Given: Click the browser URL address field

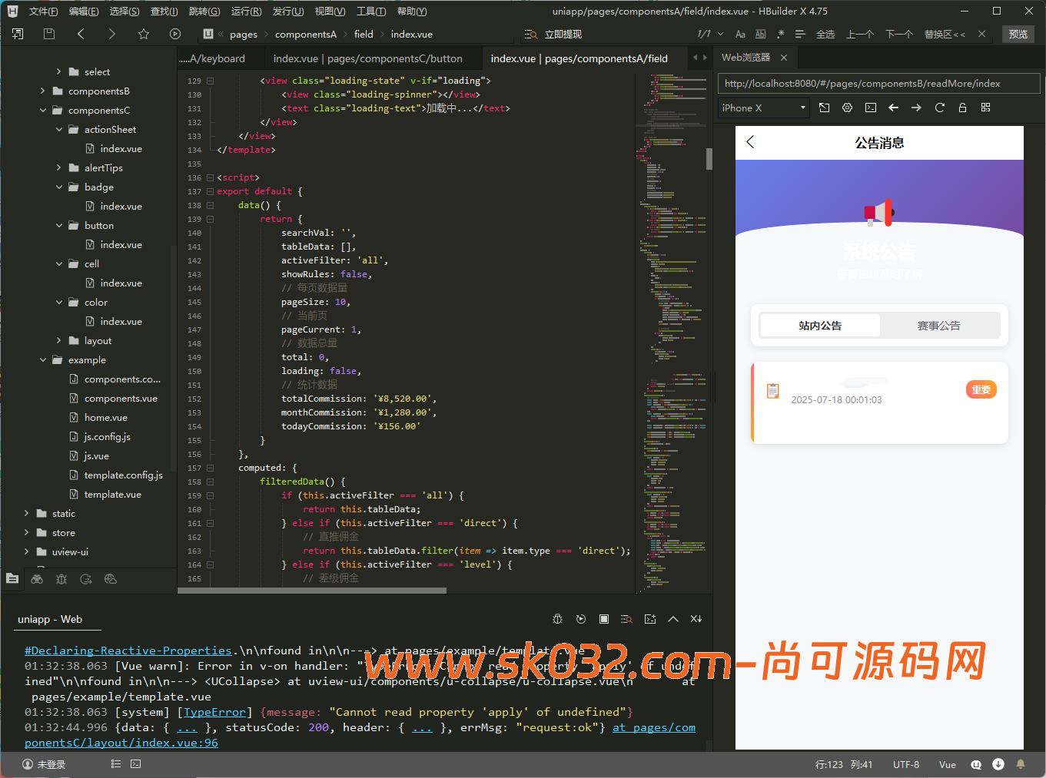Looking at the screenshot, I should click(878, 83).
